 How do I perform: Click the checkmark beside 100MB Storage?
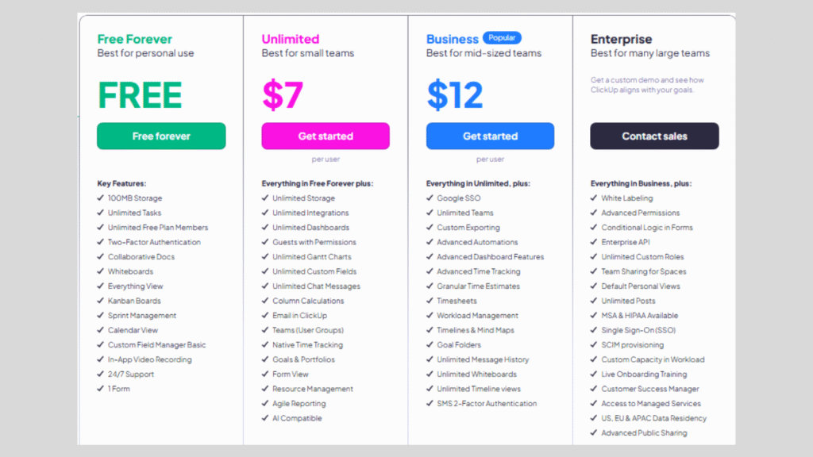pyautogui.click(x=101, y=198)
